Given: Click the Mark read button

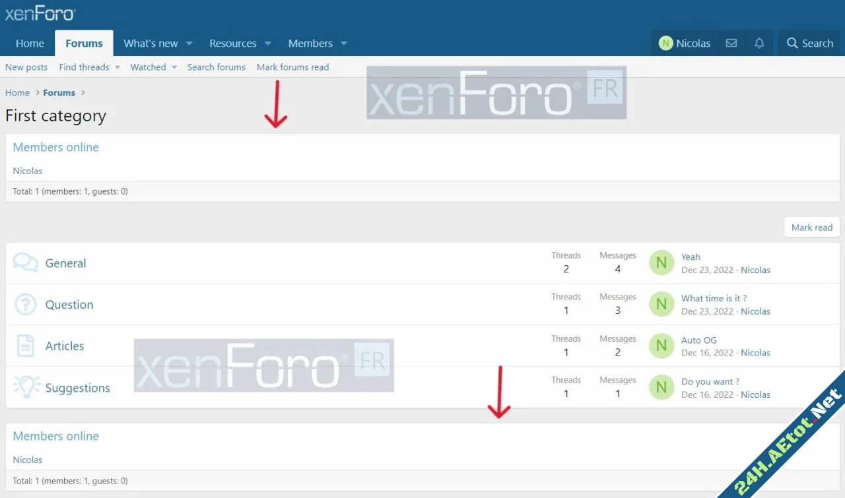Looking at the screenshot, I should pyautogui.click(x=811, y=227).
